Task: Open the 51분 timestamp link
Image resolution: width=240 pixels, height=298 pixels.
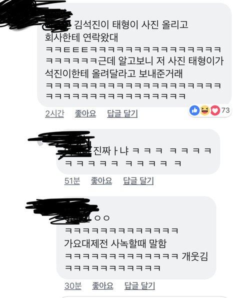Action: coord(72,180)
